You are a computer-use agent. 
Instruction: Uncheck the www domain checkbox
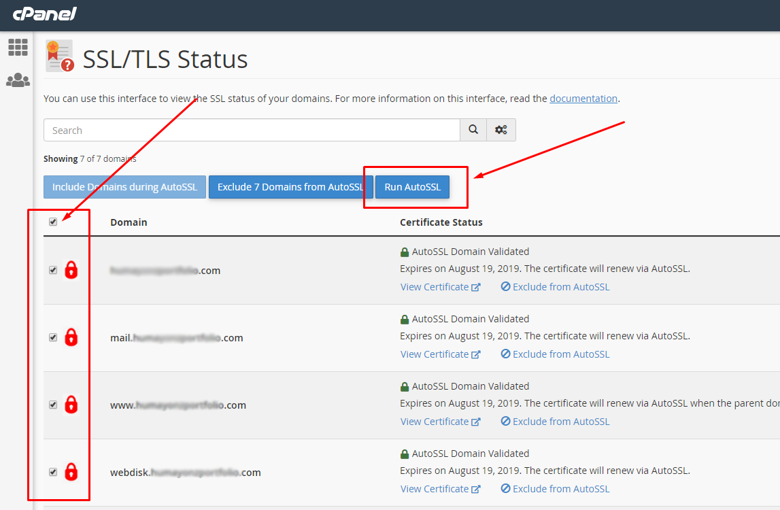pos(53,405)
